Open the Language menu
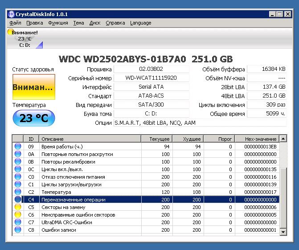This screenshot has width=299, height=250. point(140,23)
